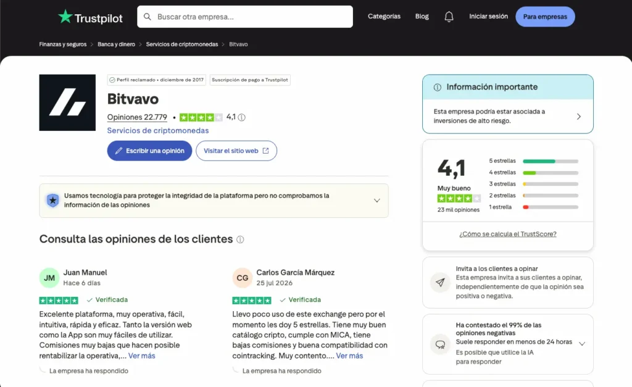Click the stars under 'Muy bueno'

[x=459, y=198]
